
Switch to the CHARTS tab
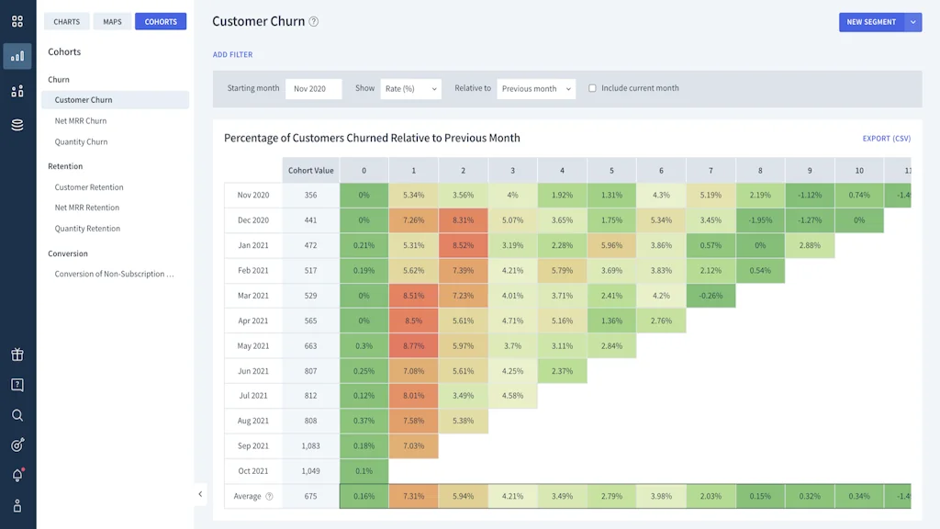66,21
